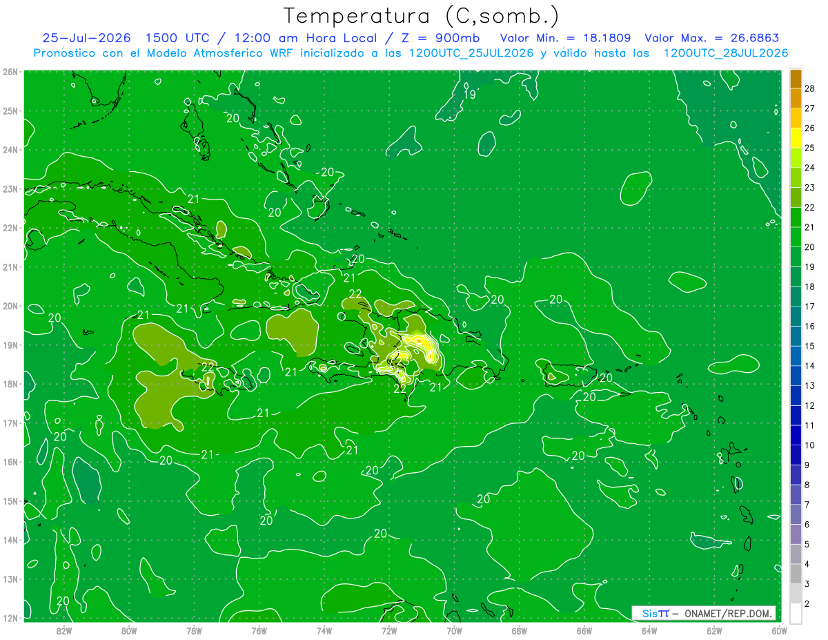Click longitude axis label 66W
828x640 pixels.
pos(584,630)
